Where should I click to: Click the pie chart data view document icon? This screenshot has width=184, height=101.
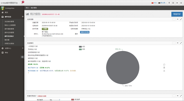tap(164, 68)
